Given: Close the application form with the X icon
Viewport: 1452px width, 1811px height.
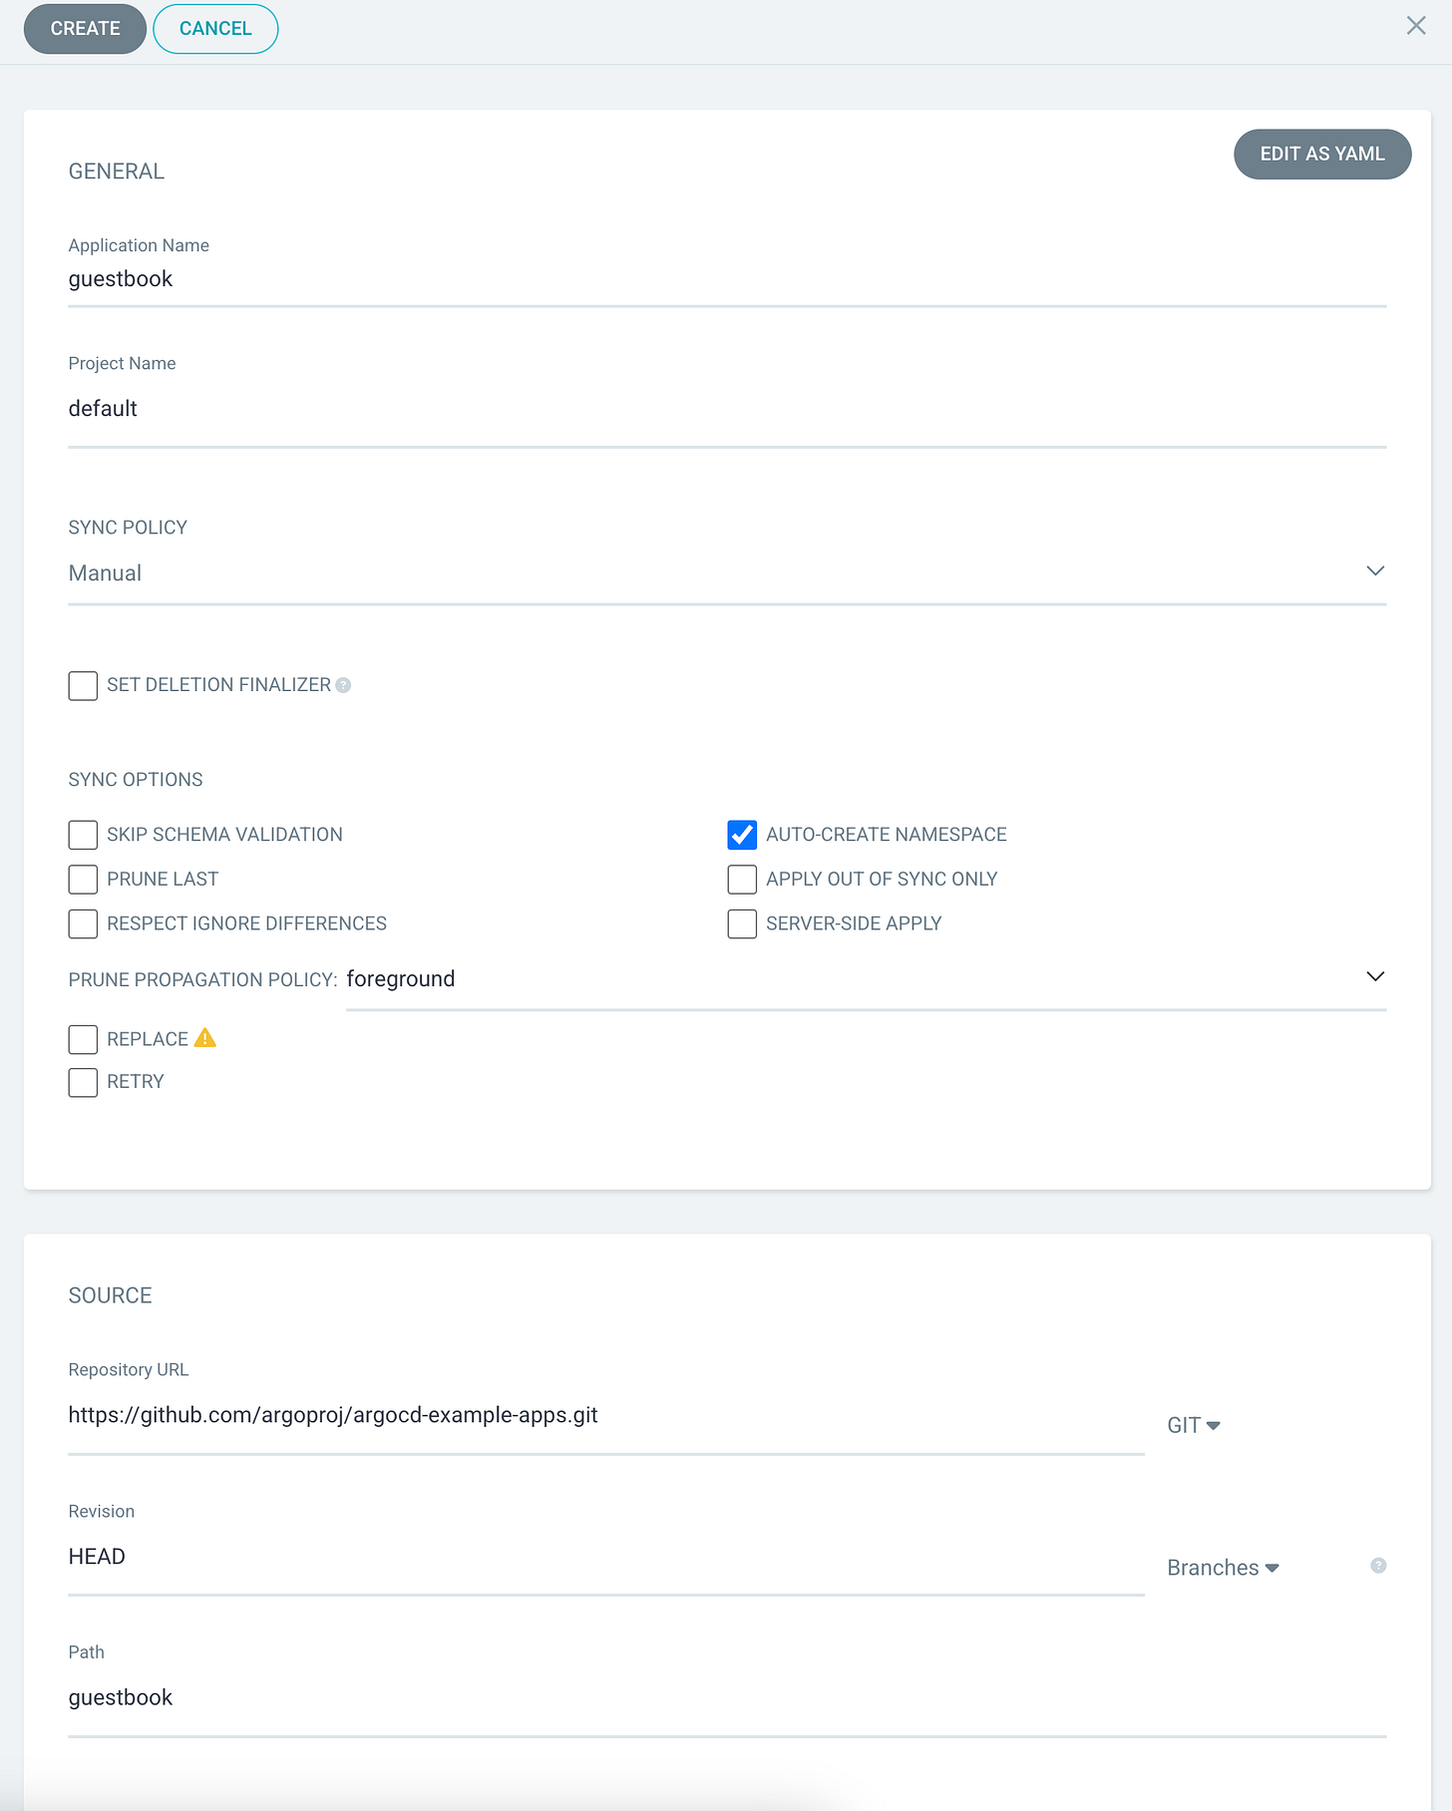Looking at the screenshot, I should click(x=1416, y=26).
